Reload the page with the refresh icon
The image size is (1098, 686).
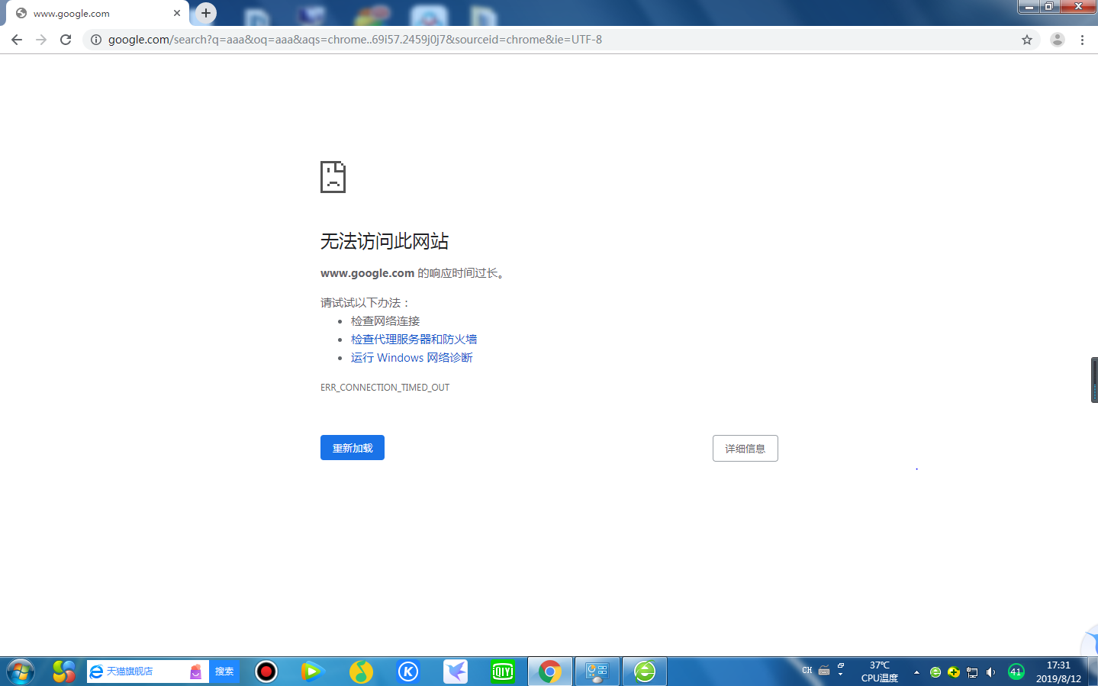(65, 40)
